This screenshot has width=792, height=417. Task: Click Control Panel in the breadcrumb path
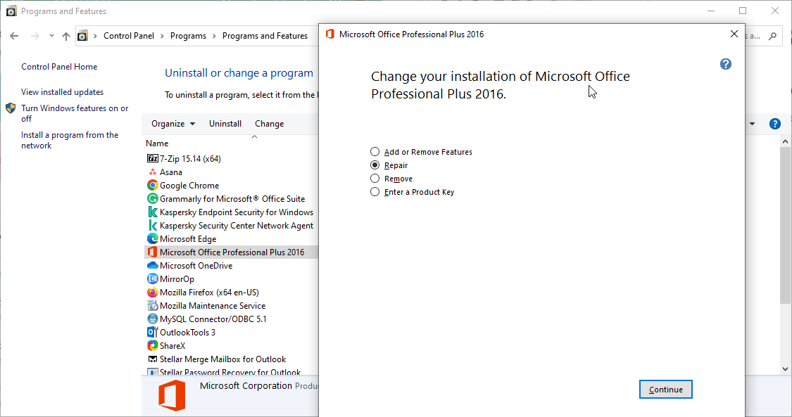[129, 36]
